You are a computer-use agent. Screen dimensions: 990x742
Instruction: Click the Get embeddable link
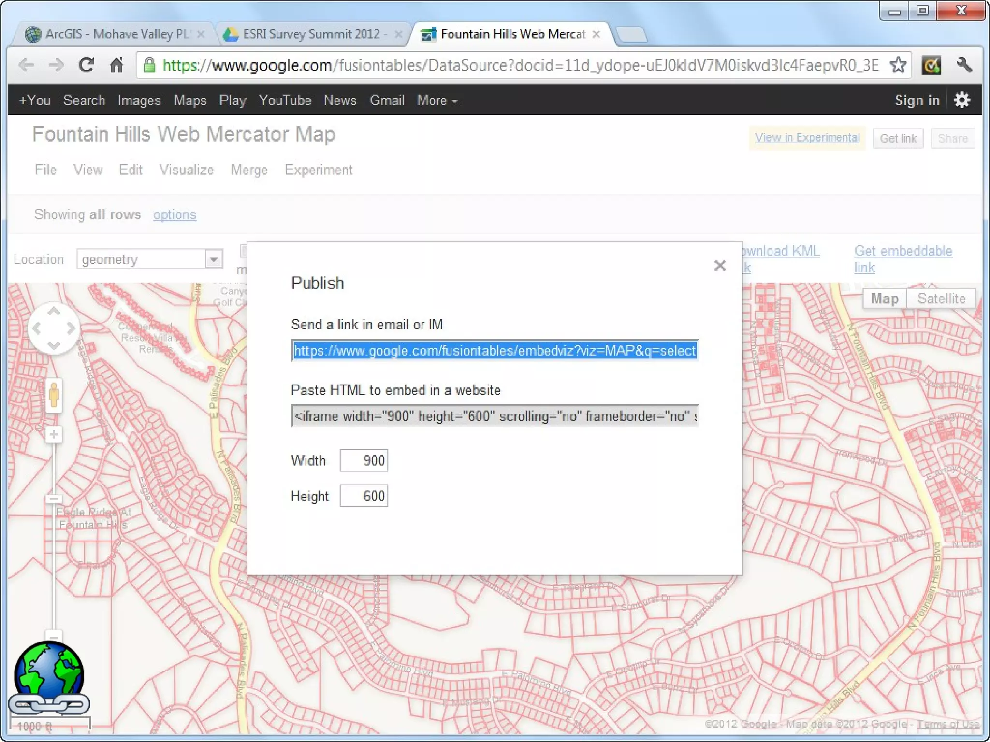(x=903, y=252)
